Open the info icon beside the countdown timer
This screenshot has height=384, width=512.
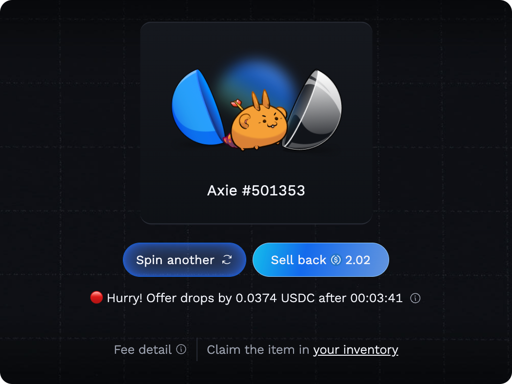[x=415, y=298]
